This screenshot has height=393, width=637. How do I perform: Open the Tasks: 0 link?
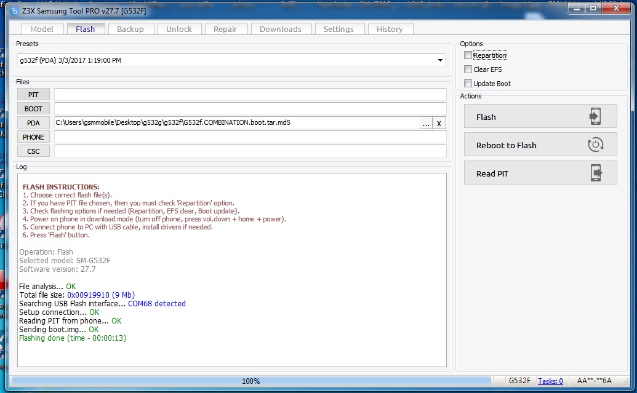(x=550, y=381)
